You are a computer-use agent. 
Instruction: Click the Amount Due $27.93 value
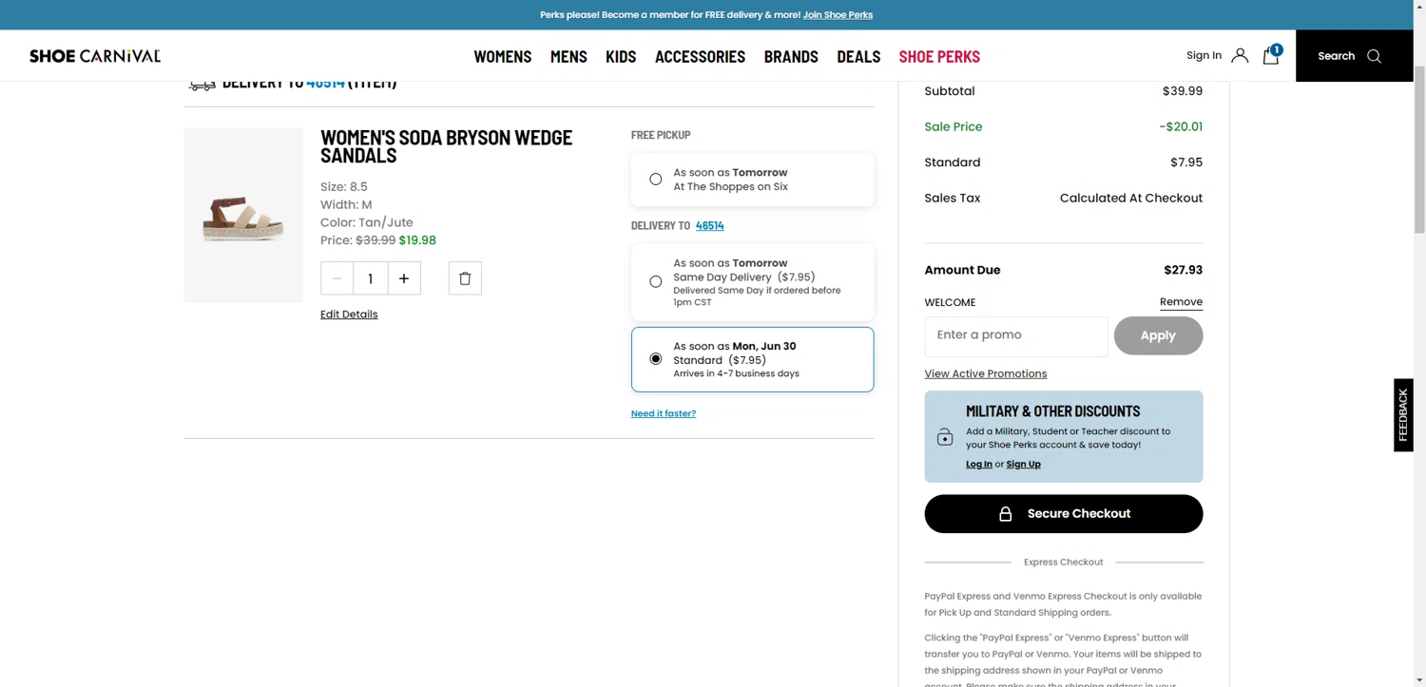click(1184, 271)
